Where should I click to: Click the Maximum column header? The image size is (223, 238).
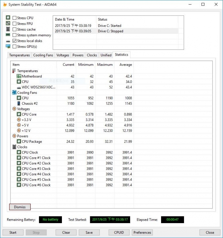point(105,64)
